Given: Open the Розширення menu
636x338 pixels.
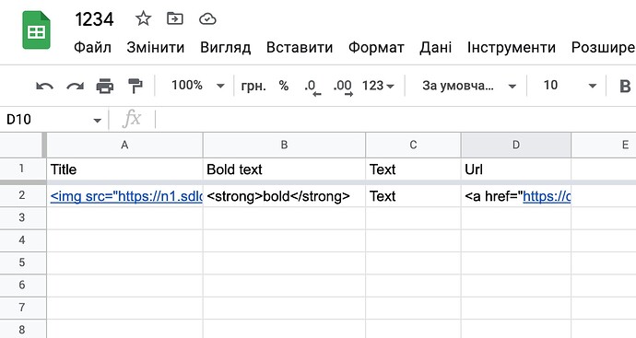Looking at the screenshot, I should (x=603, y=47).
